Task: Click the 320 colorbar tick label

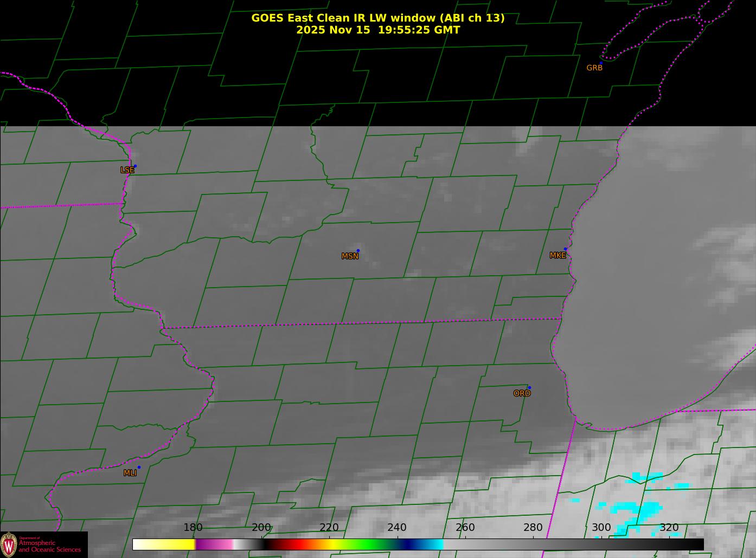Action: coord(669,528)
